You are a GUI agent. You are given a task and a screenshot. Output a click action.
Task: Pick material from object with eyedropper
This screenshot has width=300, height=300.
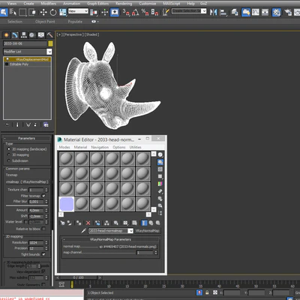[83, 230]
